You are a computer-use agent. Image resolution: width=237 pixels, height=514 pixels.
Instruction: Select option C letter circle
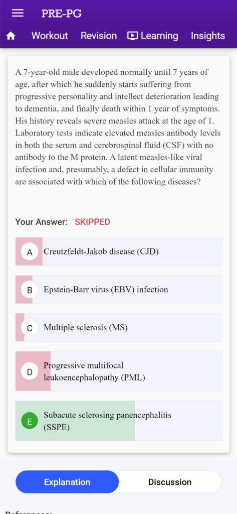(30, 328)
